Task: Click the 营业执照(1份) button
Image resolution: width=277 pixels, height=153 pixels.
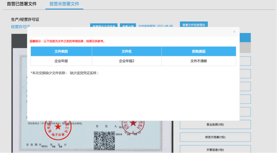Action: tap(215, 125)
